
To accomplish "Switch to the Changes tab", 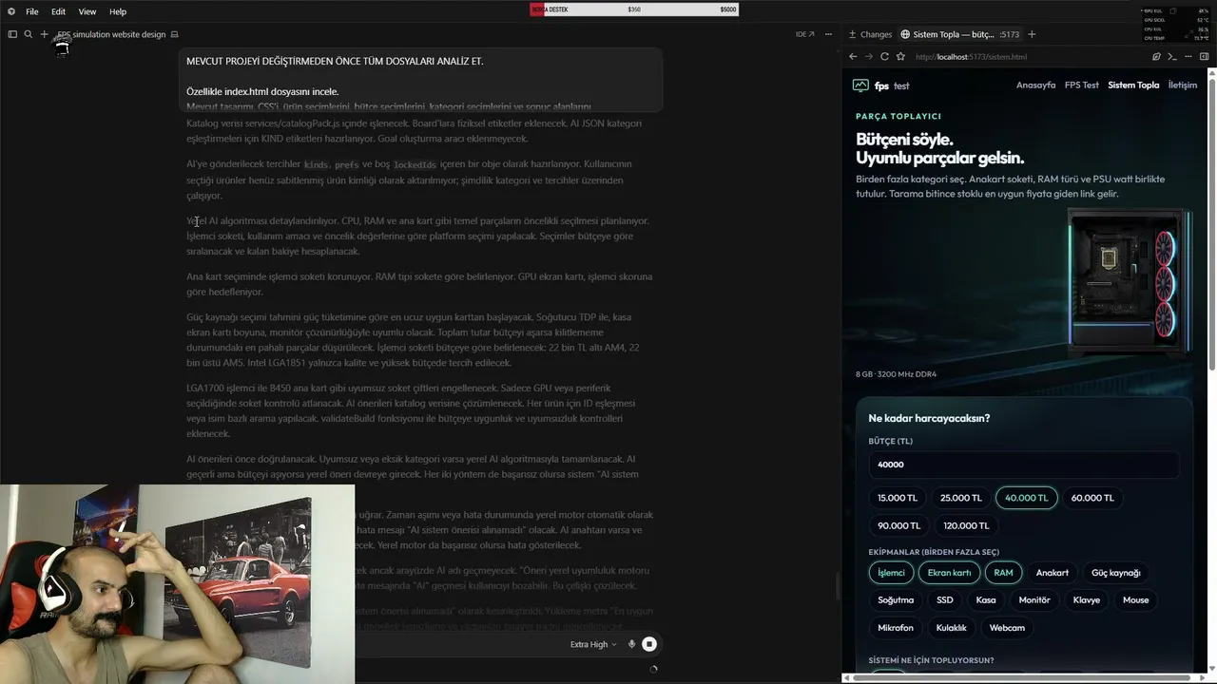I will 870,34.
